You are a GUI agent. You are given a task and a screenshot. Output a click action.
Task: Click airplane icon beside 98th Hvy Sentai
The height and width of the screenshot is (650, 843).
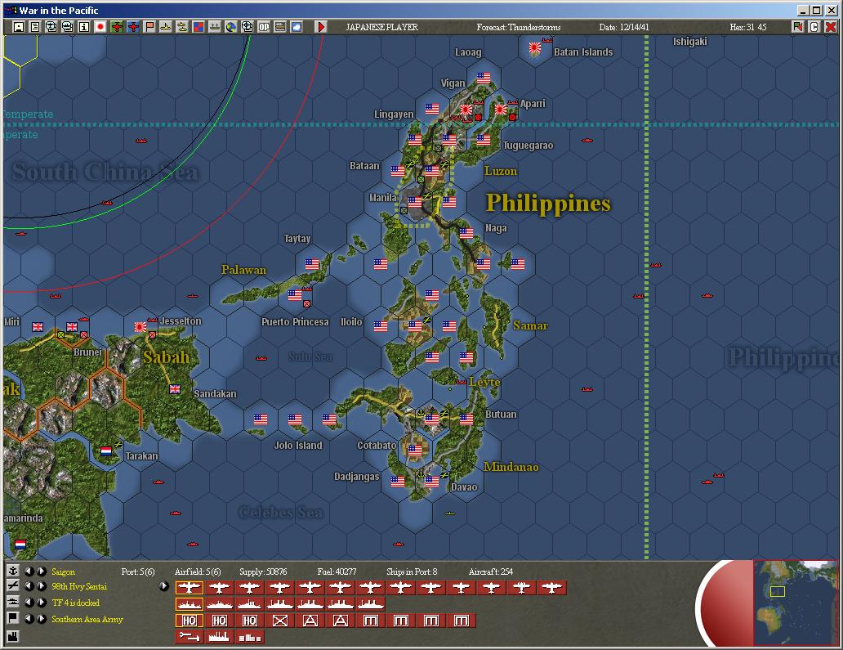click(13, 585)
